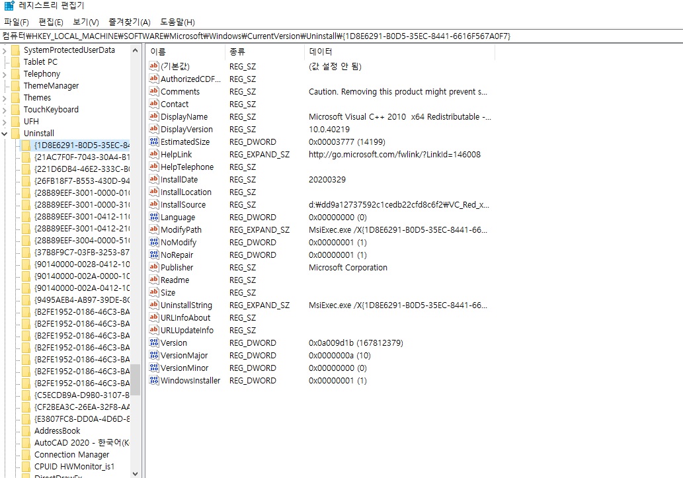Select the NoModify DWORD icon
Viewport: 683px width, 478px height.
154,242
